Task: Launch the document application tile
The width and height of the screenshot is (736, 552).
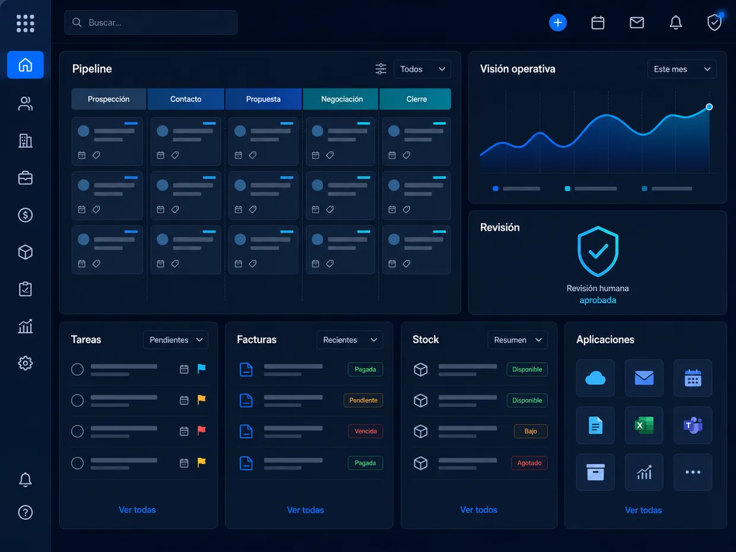Action: [595, 425]
